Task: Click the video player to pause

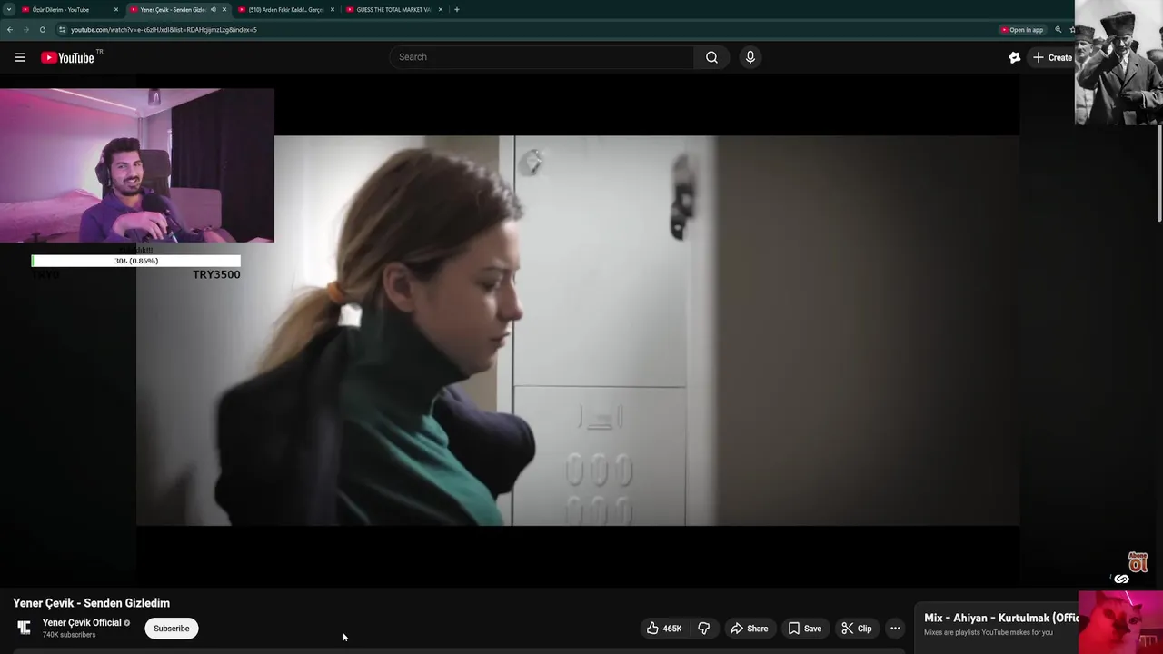Action: [x=578, y=331]
